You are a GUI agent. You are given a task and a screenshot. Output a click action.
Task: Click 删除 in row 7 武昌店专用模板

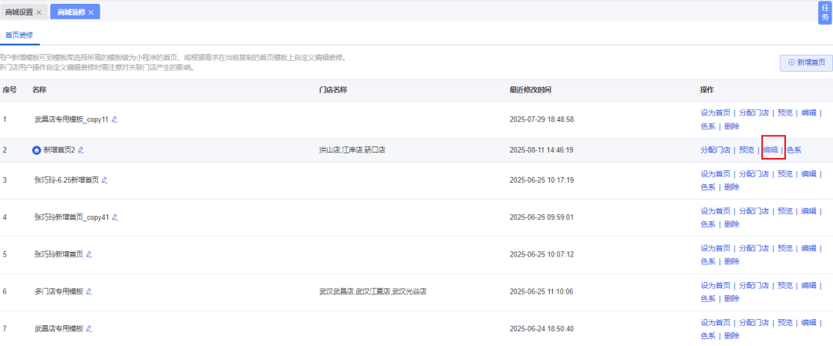click(x=731, y=335)
